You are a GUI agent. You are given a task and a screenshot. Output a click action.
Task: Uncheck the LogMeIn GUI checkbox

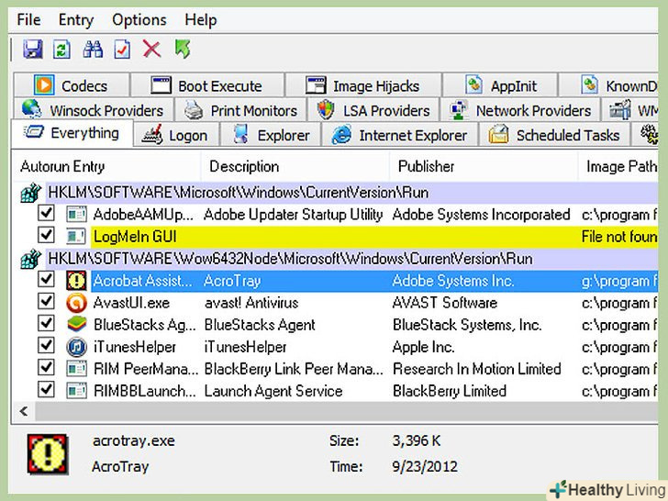[x=46, y=235]
